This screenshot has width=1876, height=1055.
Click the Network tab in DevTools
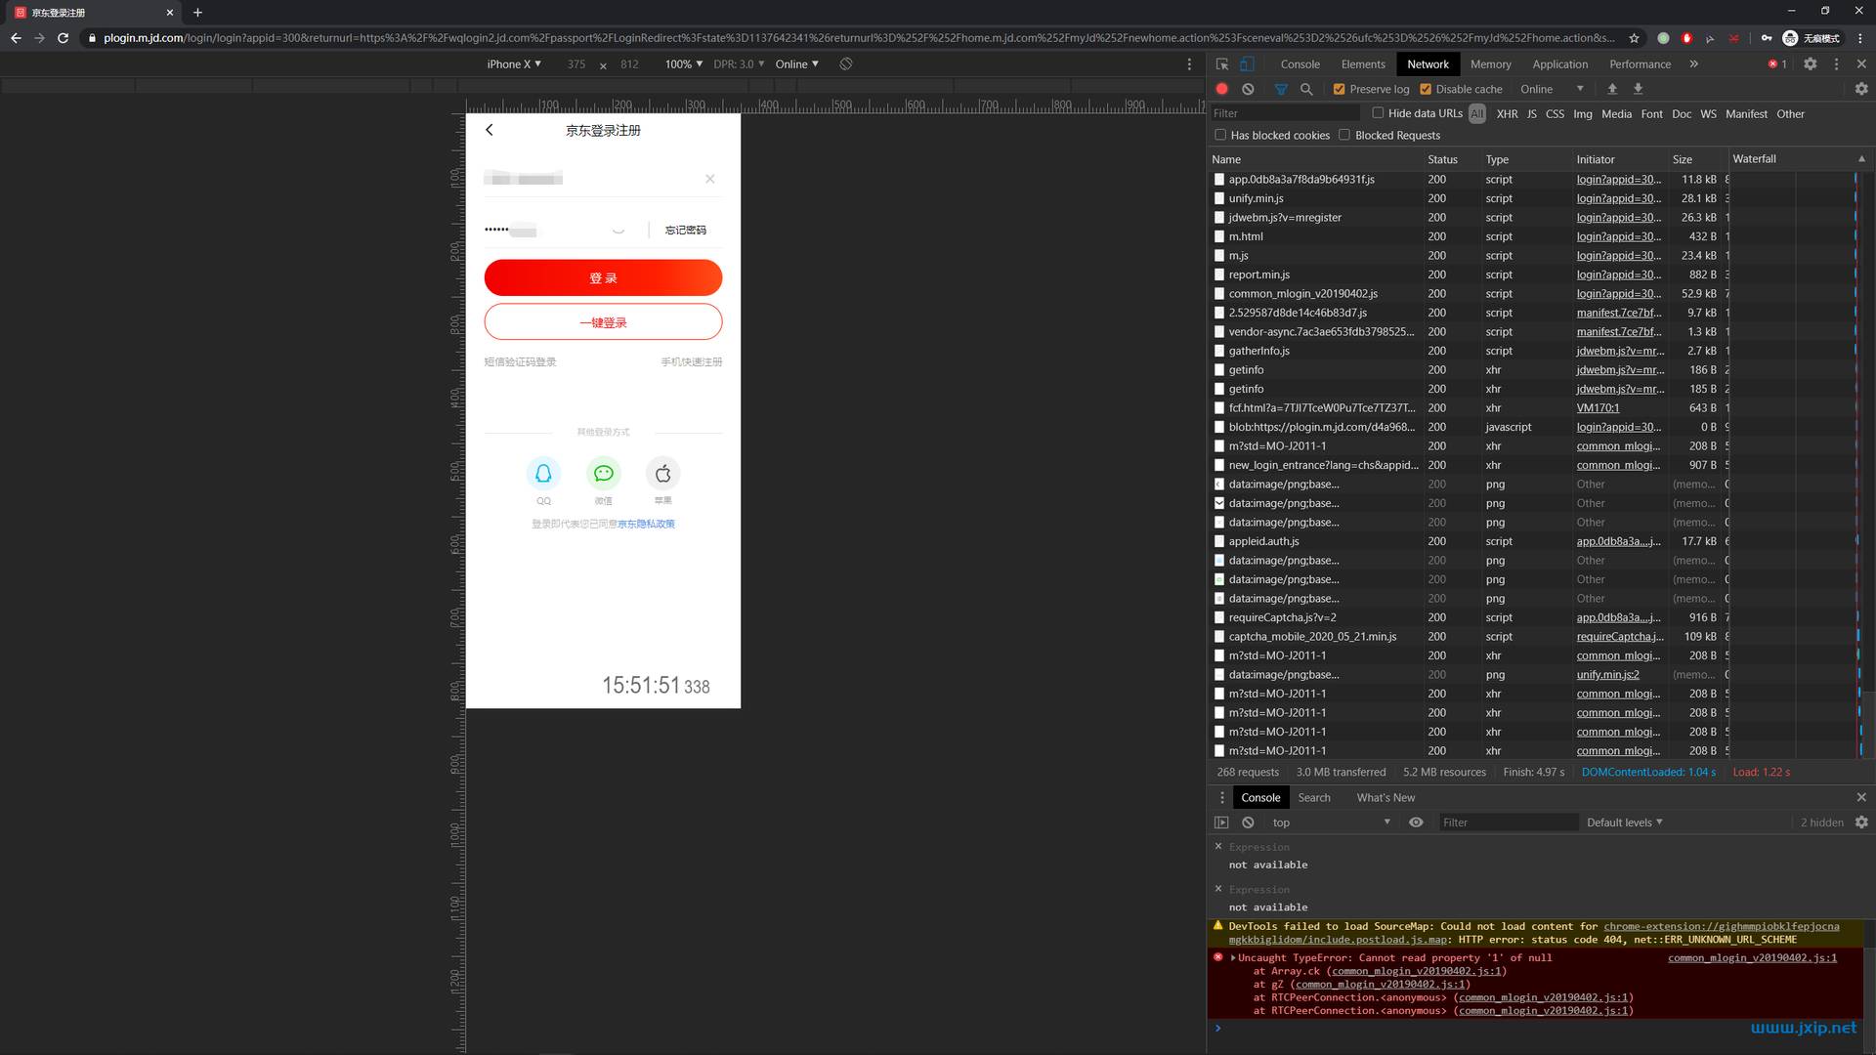coord(1427,63)
